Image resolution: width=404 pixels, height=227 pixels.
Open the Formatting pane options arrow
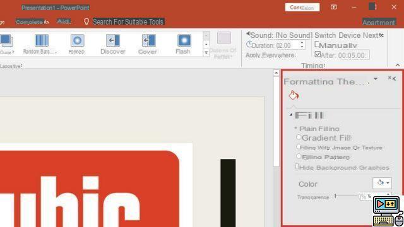(x=376, y=79)
